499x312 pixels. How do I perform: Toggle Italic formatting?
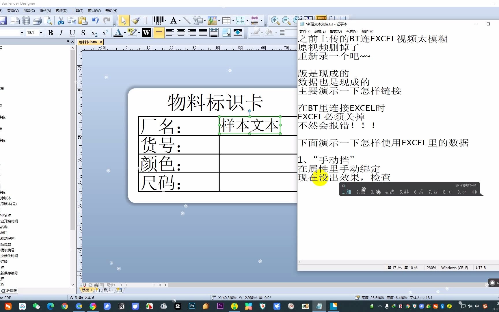pyautogui.click(x=61, y=33)
